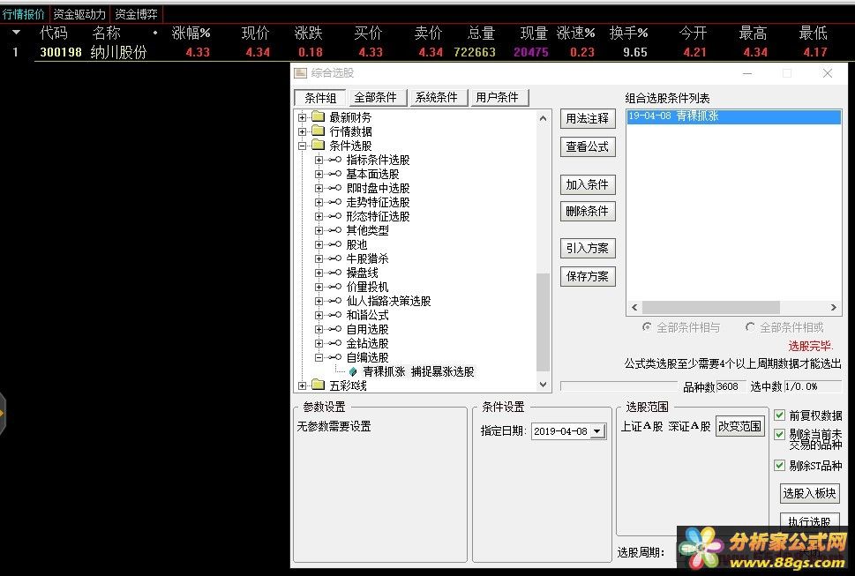The height and width of the screenshot is (576, 855).
Task: Click the condition list horizontal scrollbar thumb
Action: click(x=710, y=307)
